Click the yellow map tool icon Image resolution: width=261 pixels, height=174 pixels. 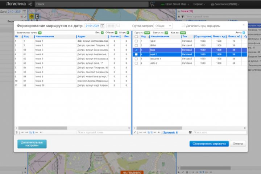32,16
